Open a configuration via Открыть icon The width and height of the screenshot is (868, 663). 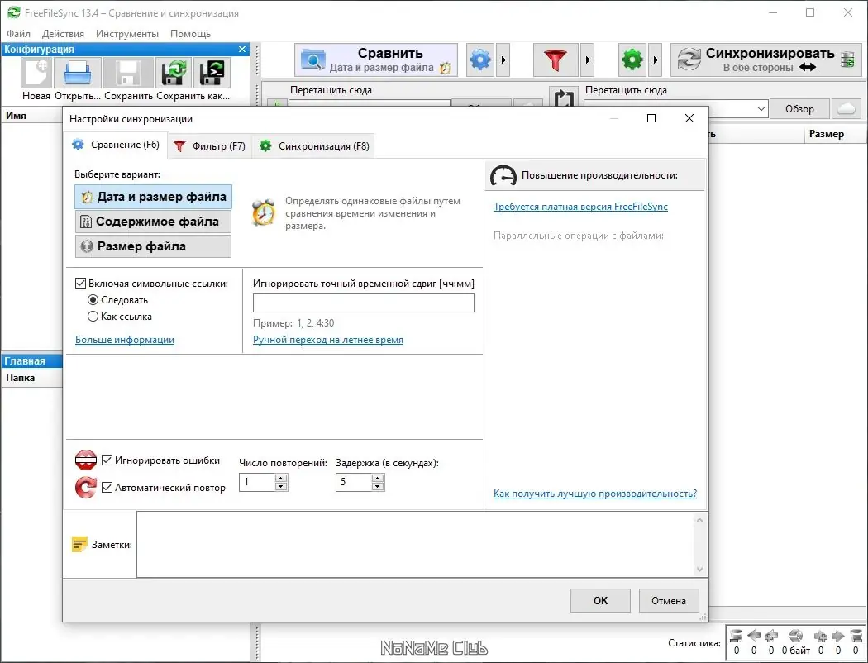tap(78, 73)
